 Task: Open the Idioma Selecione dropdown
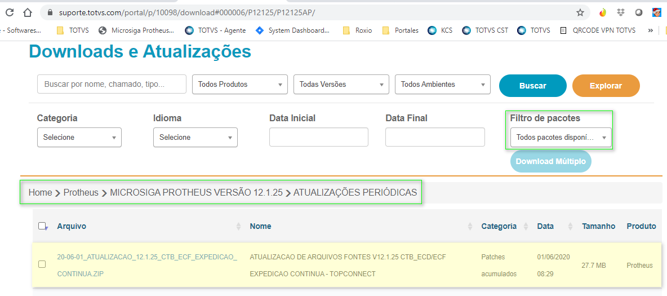coord(195,138)
